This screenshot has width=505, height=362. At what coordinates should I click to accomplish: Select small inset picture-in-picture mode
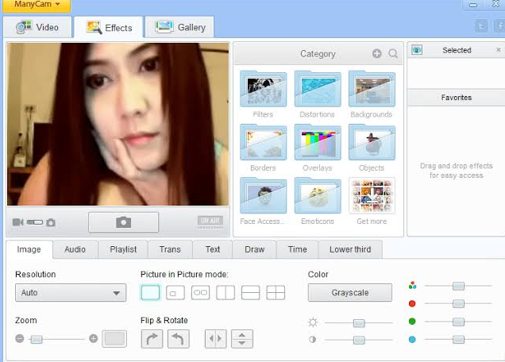175,292
